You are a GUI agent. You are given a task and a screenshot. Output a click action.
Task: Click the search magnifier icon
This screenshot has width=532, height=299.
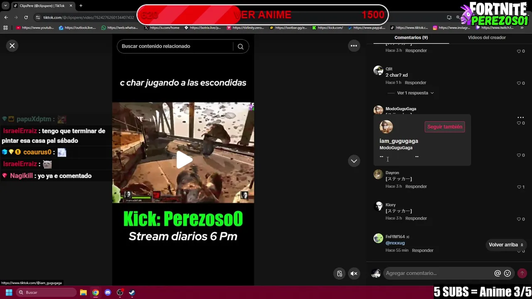pyautogui.click(x=241, y=47)
